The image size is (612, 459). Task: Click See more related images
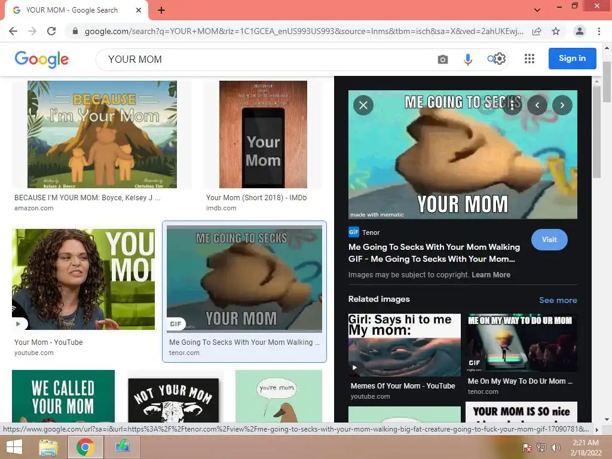[558, 300]
